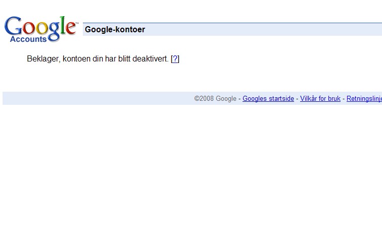This screenshot has width=382, height=251.
Task: Open the Vilkår for bruk link
Action: pyautogui.click(x=320, y=99)
